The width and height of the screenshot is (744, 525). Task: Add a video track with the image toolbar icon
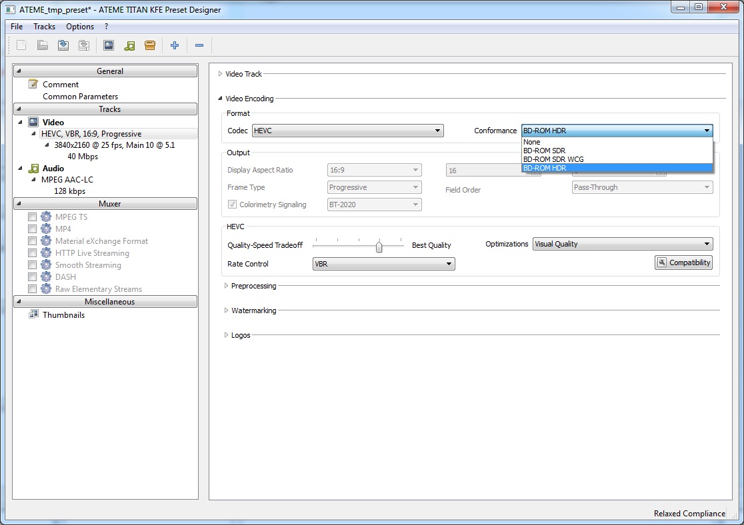click(x=107, y=45)
